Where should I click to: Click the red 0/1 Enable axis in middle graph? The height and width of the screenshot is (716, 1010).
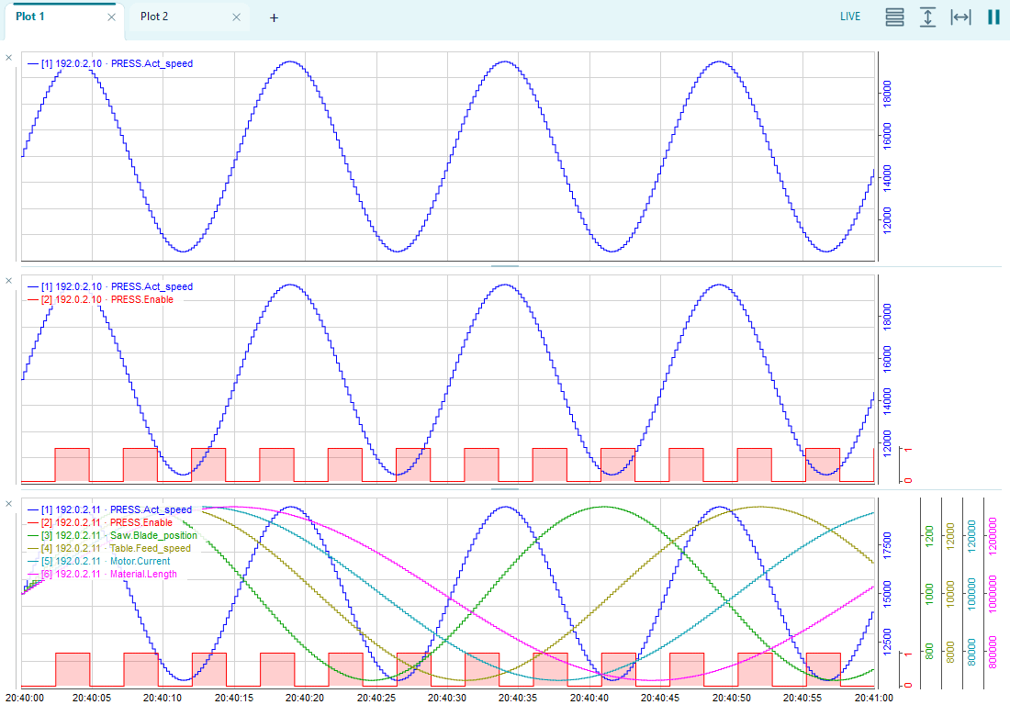point(907,464)
